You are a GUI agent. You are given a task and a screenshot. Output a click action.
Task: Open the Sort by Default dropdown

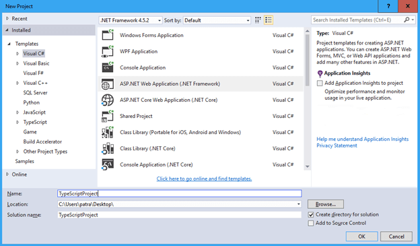[x=217, y=20]
